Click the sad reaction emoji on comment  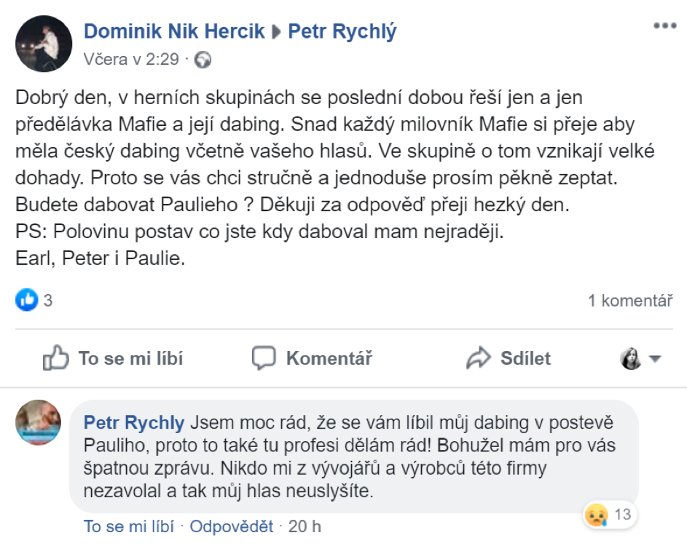click(x=596, y=515)
